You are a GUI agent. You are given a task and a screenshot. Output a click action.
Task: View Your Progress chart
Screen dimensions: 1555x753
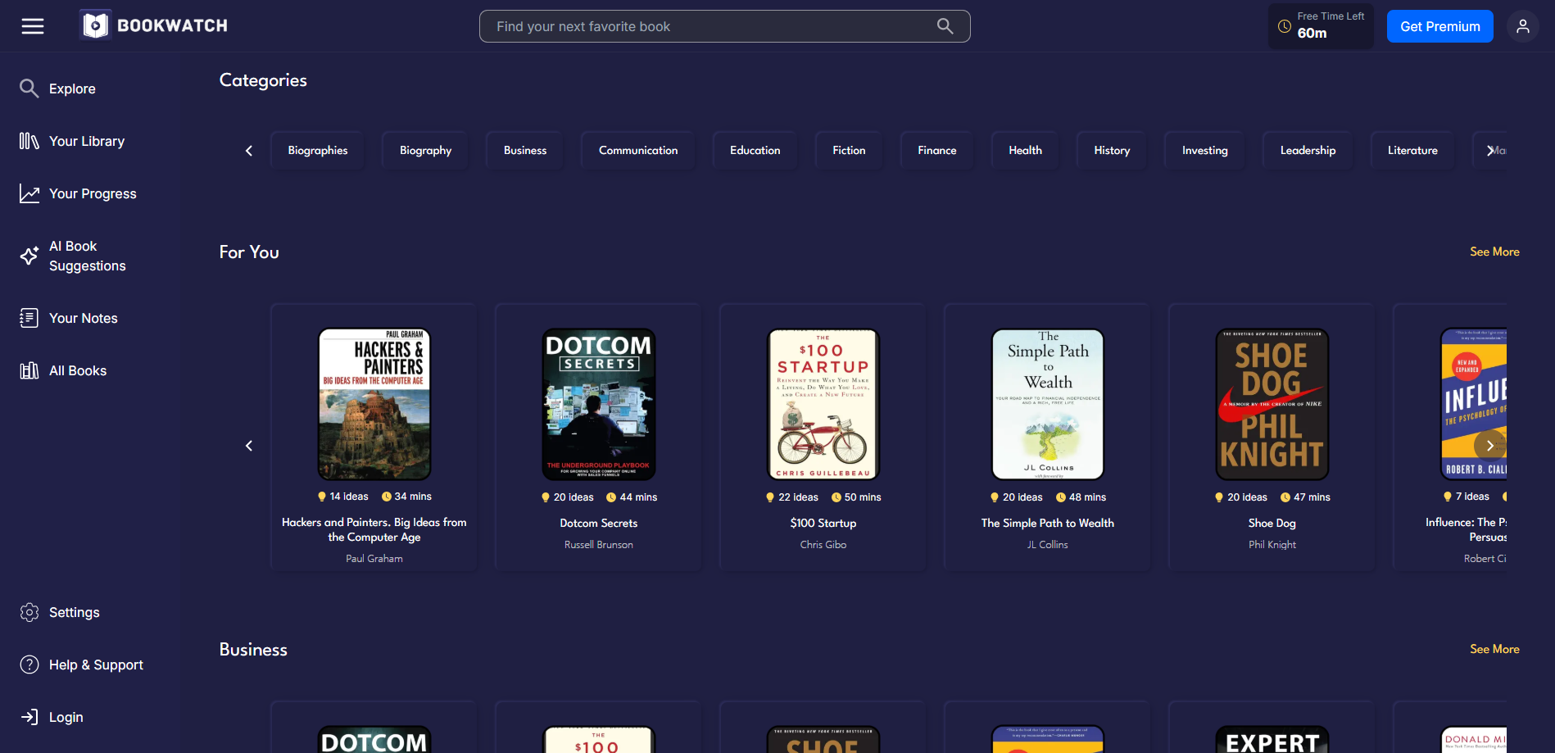point(93,193)
